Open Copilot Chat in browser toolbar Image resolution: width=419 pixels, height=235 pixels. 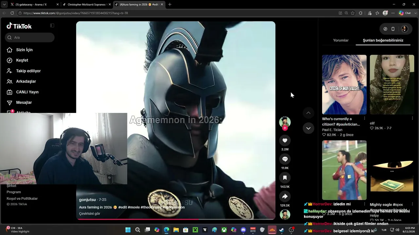[x=405, y=13]
